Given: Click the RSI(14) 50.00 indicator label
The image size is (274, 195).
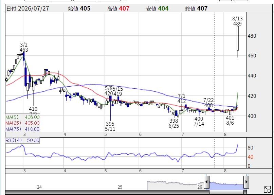Looking at the screenshot, I should [x=22, y=140].
